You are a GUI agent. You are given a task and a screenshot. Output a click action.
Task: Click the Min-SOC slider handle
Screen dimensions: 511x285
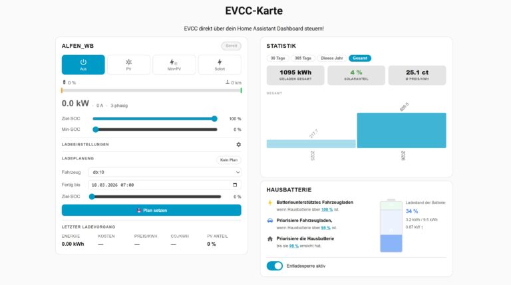pos(96,130)
